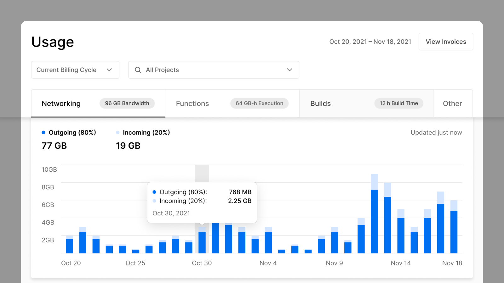Click the Outgoing dot inside the tooltip
This screenshot has width=504, height=283.
154,192
